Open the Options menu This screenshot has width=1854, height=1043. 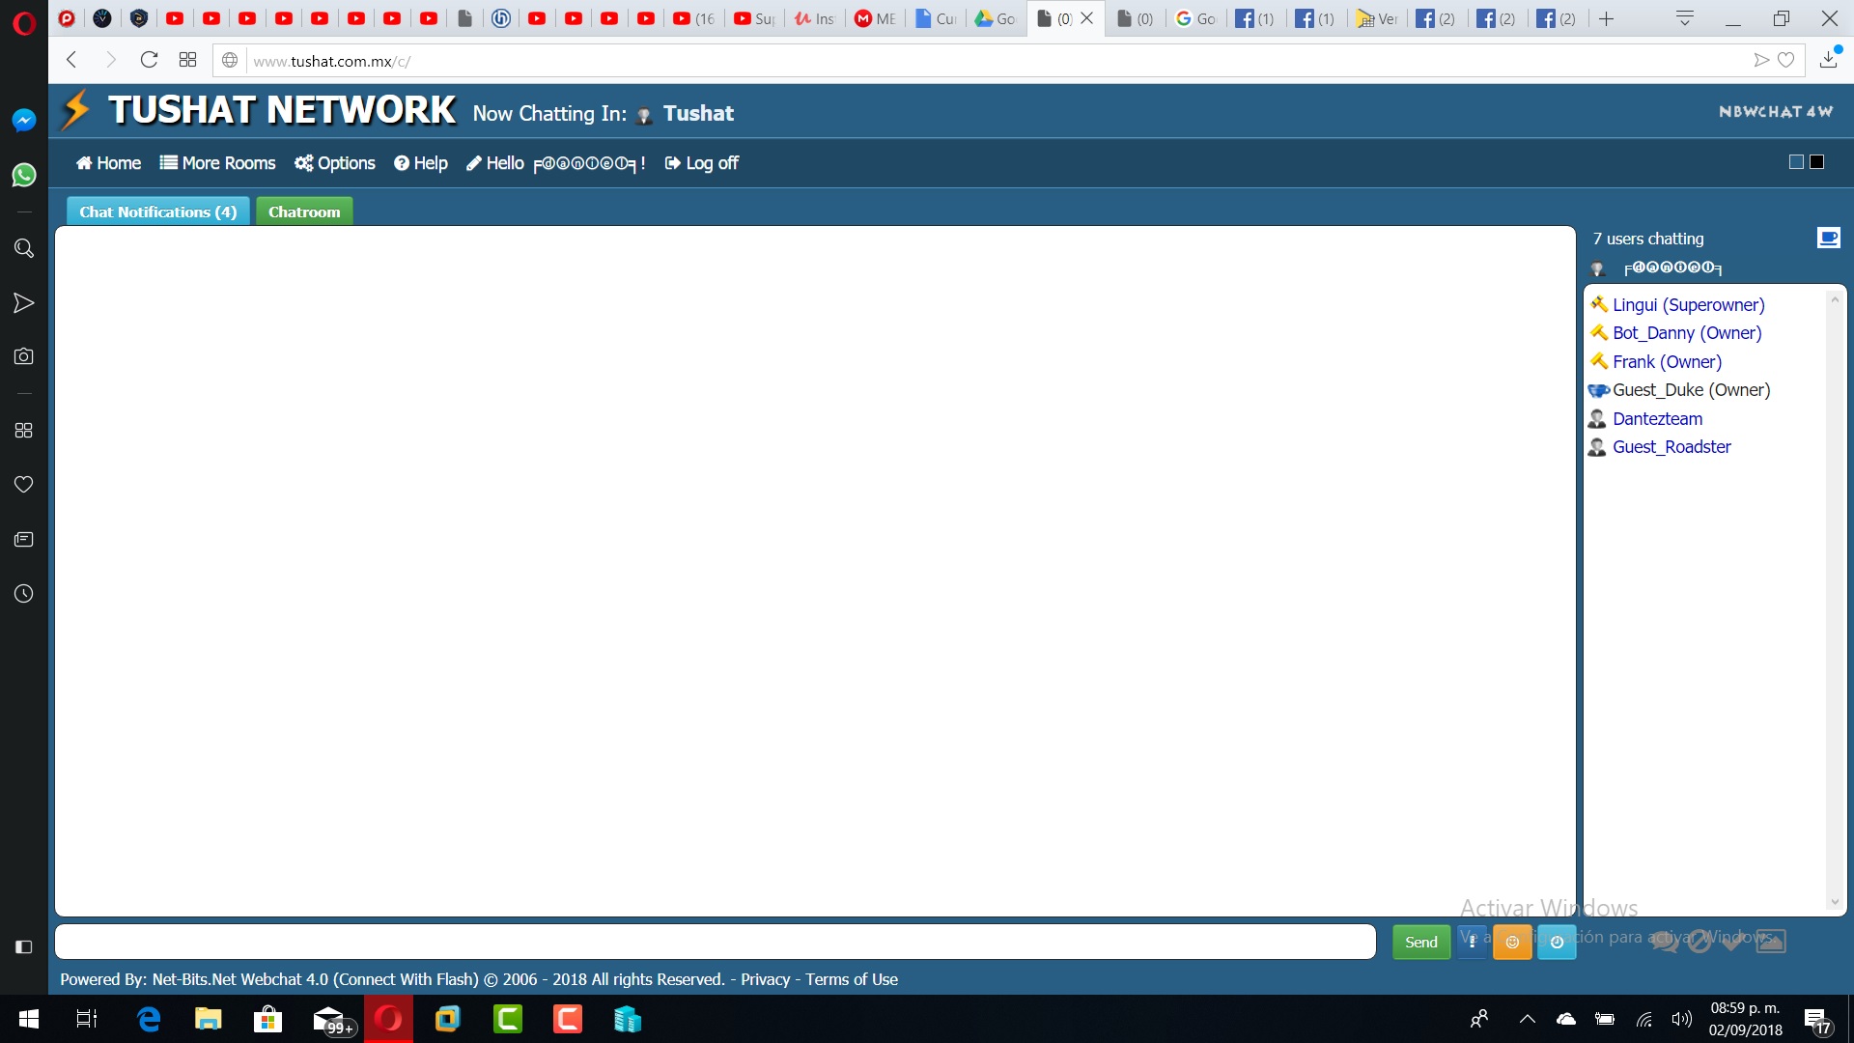(335, 163)
